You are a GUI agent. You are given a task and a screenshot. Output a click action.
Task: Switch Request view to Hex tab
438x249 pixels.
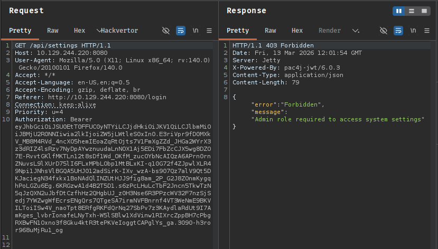coord(79,31)
